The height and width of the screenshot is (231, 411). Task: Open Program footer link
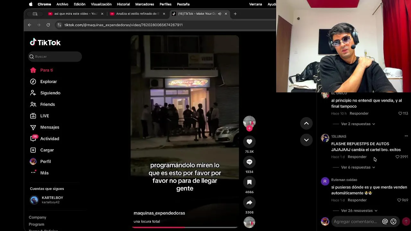[x=37, y=224]
